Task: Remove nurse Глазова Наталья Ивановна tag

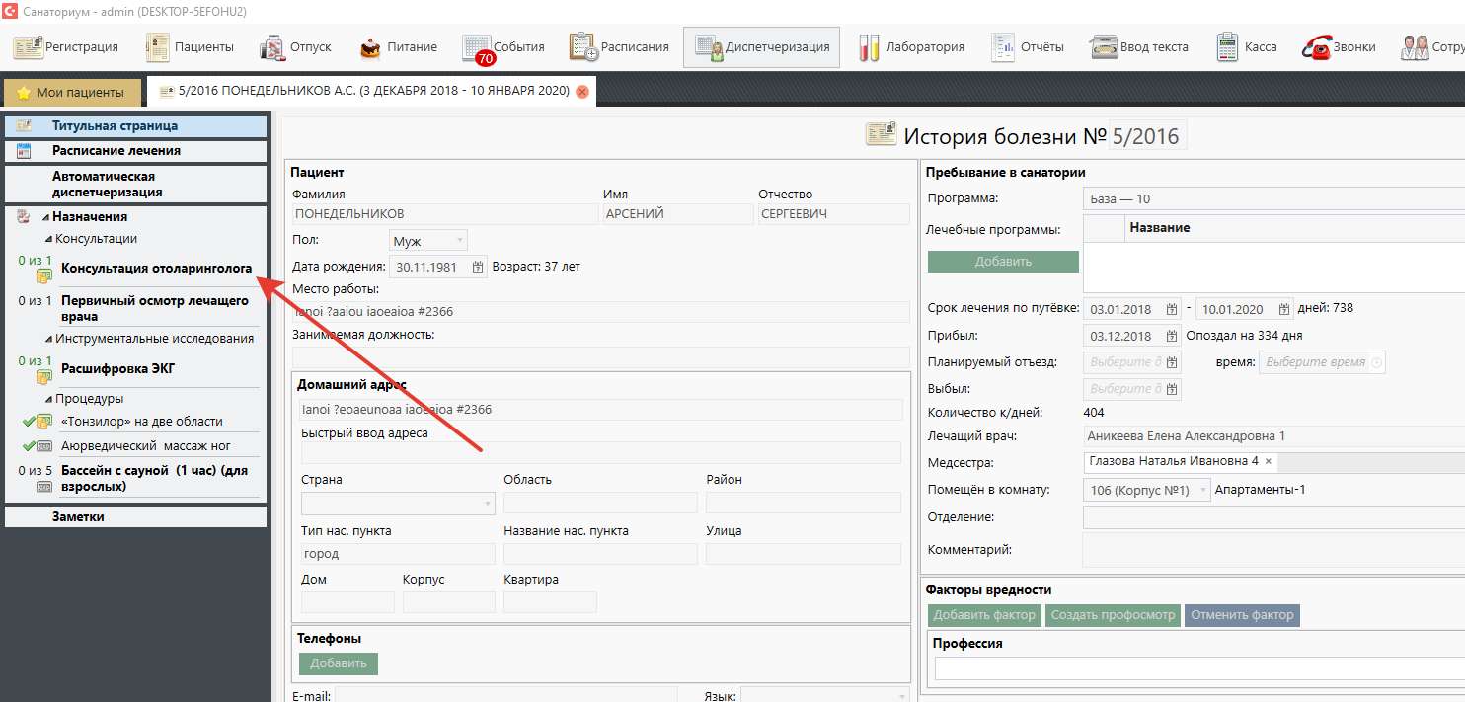Action: click(1268, 461)
